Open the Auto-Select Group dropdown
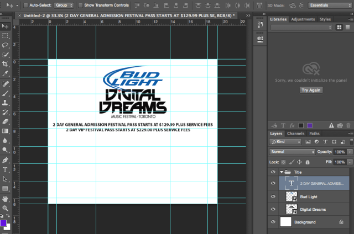 click(x=64, y=5)
